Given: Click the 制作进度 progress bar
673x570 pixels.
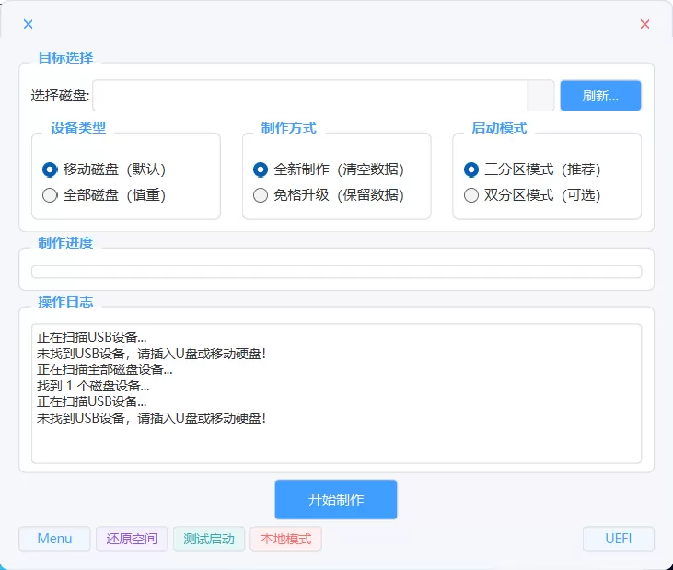Looking at the screenshot, I should 337,272.
